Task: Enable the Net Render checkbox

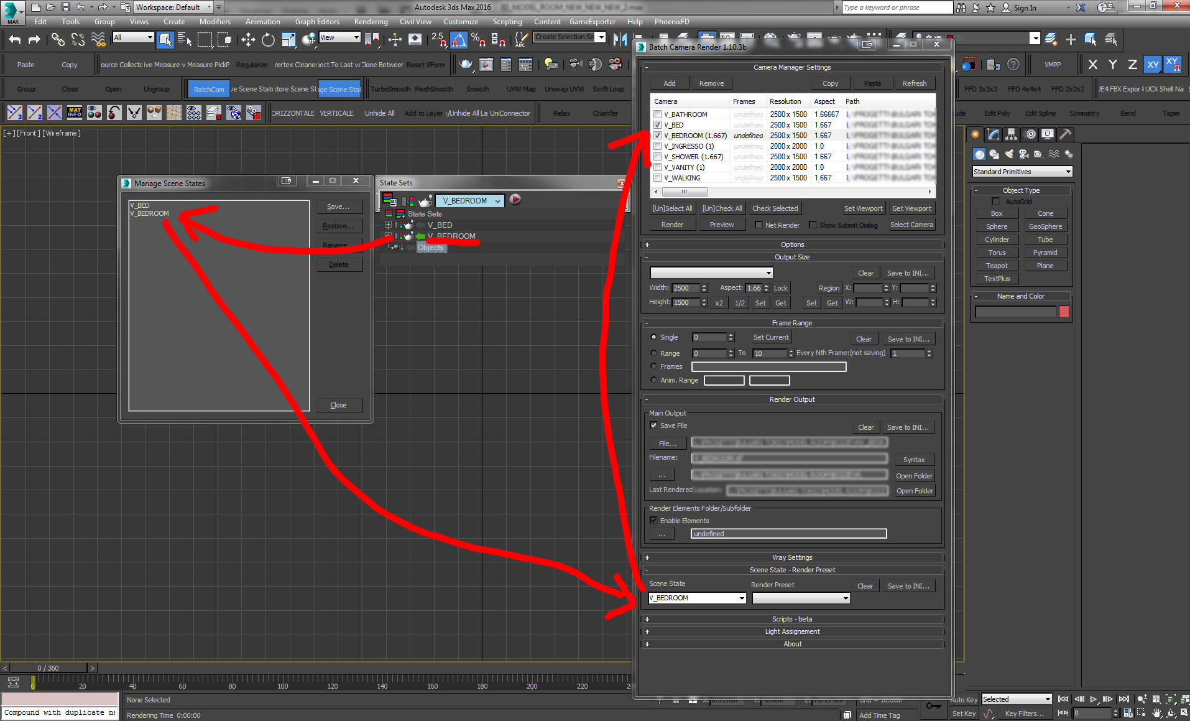Action: coord(759,225)
